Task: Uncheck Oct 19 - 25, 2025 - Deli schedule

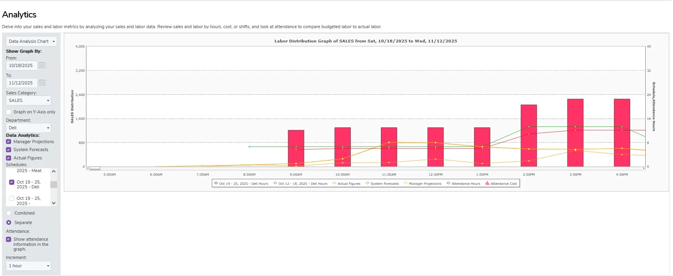Action: pos(12,182)
